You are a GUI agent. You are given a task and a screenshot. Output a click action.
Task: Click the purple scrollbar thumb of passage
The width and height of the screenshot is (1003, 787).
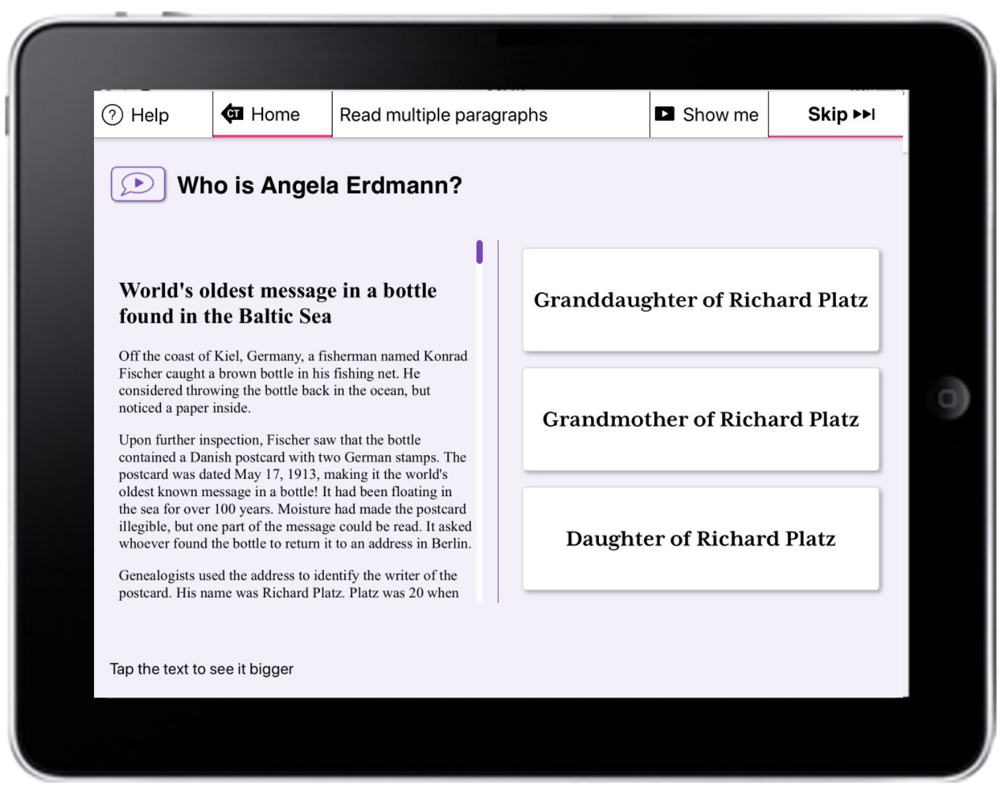[479, 252]
